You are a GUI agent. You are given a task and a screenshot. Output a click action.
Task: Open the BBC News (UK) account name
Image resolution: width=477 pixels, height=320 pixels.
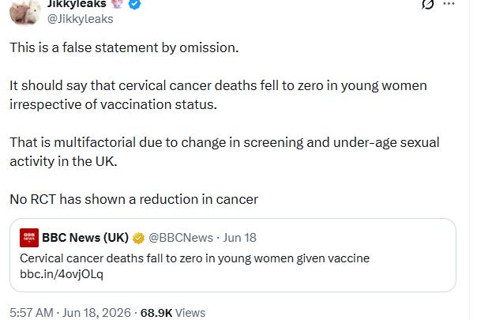(85, 238)
